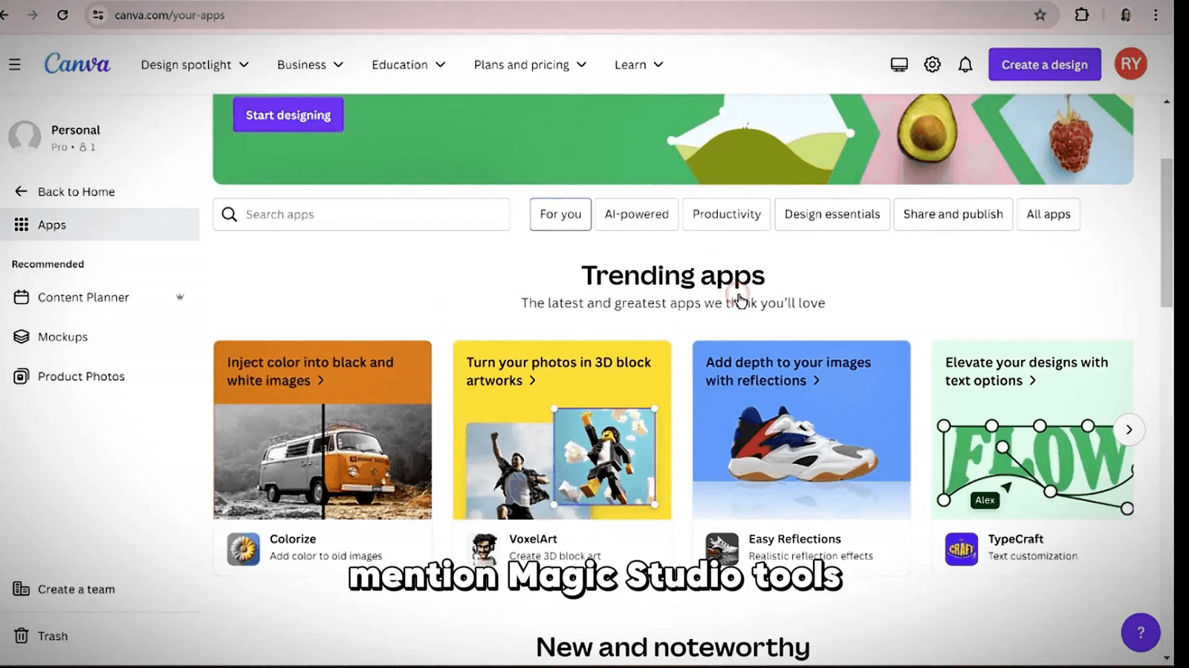Viewport: 1189px width, 668px height.
Task: Expand Plans and pricing dropdown
Action: (531, 65)
